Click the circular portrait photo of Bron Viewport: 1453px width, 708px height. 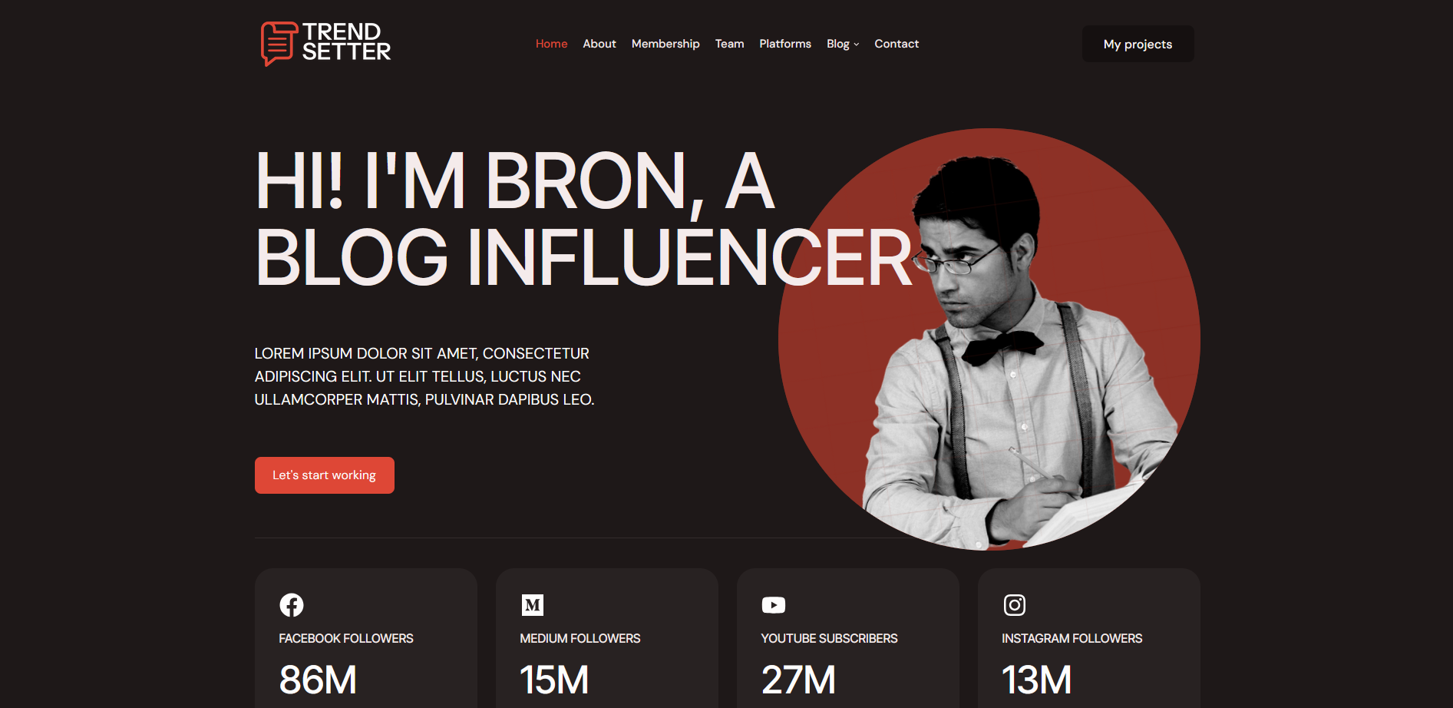pyautogui.click(x=989, y=339)
